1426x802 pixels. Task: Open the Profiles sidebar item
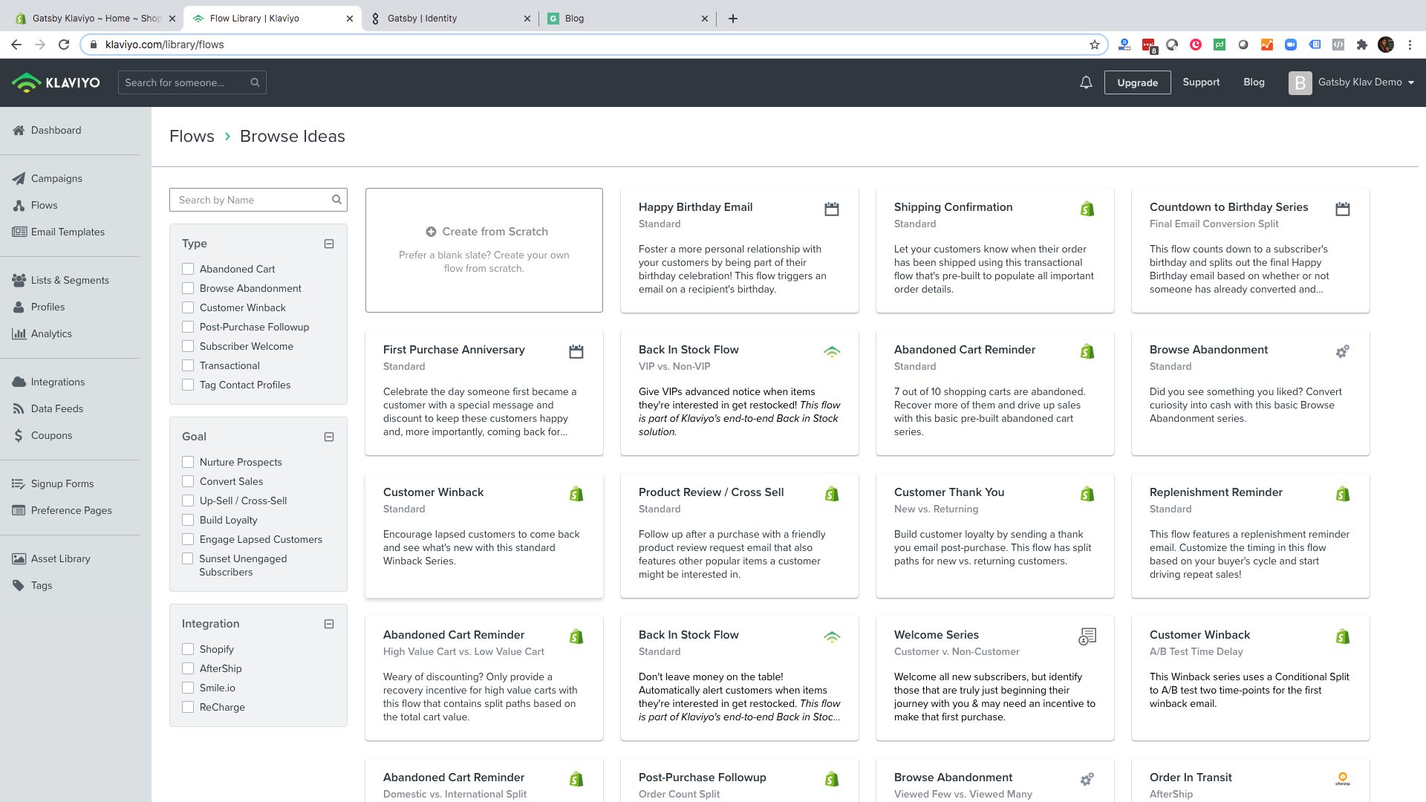click(48, 307)
